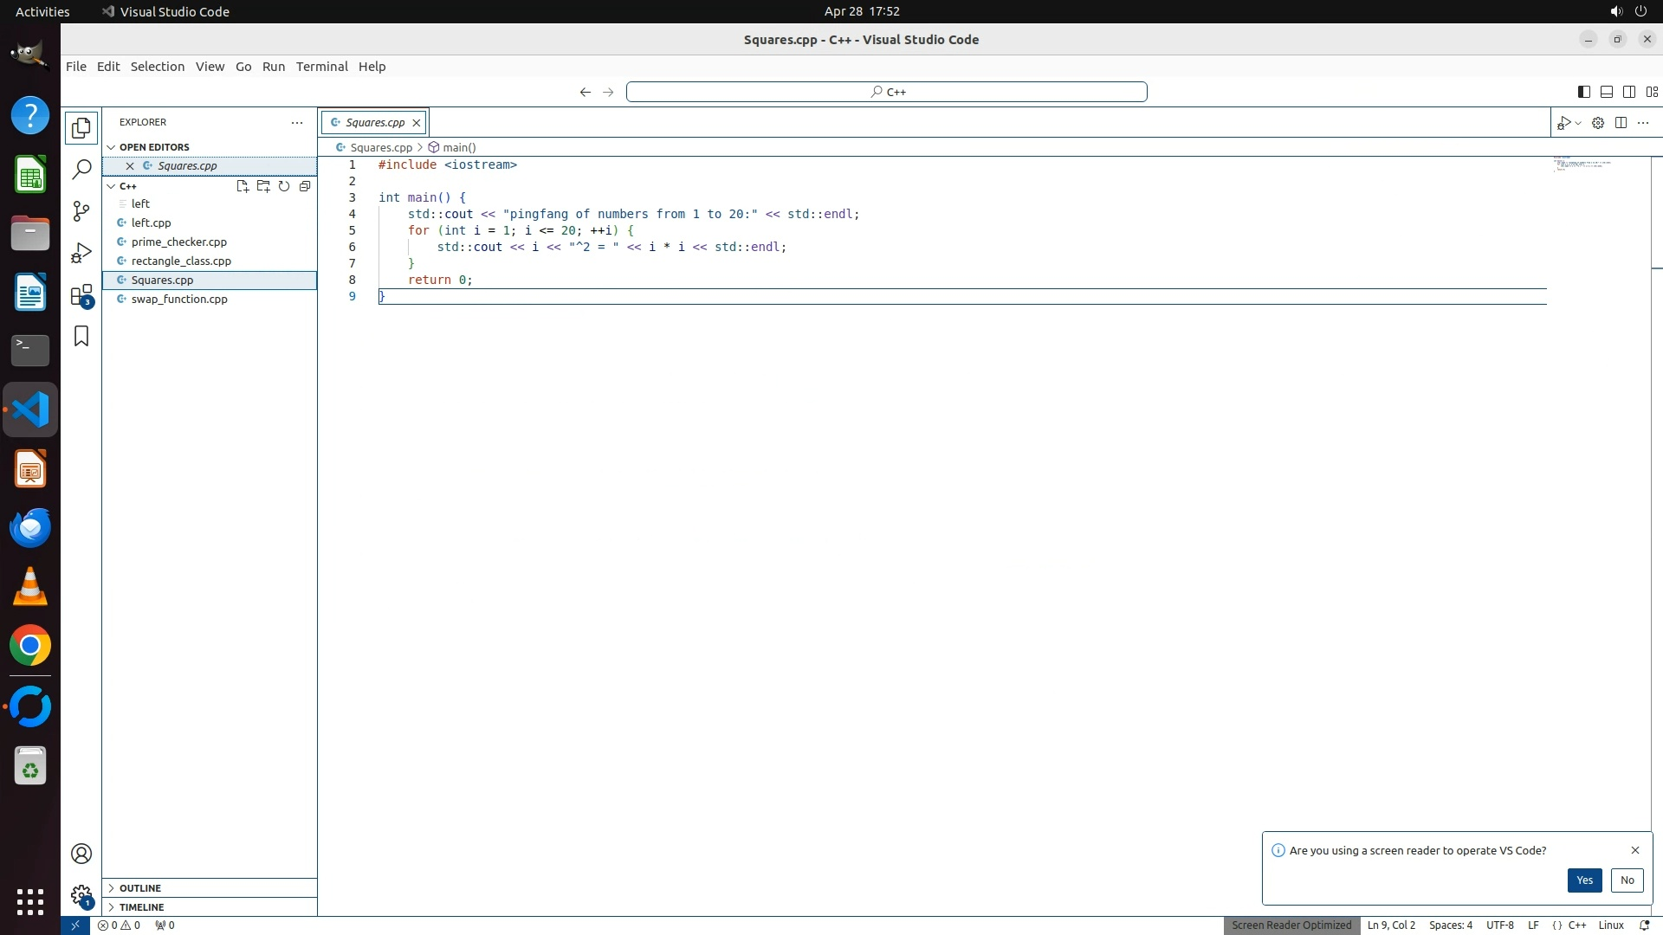1663x935 pixels.
Task: Toggle the secondary side bar
Action: click(1628, 92)
